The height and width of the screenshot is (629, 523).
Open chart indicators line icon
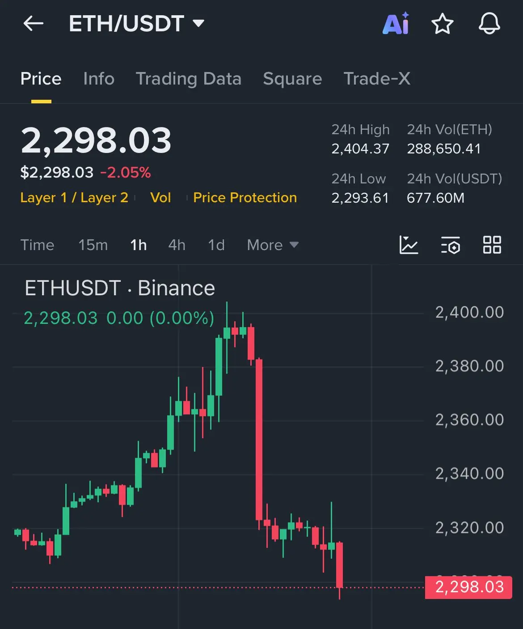[409, 245]
